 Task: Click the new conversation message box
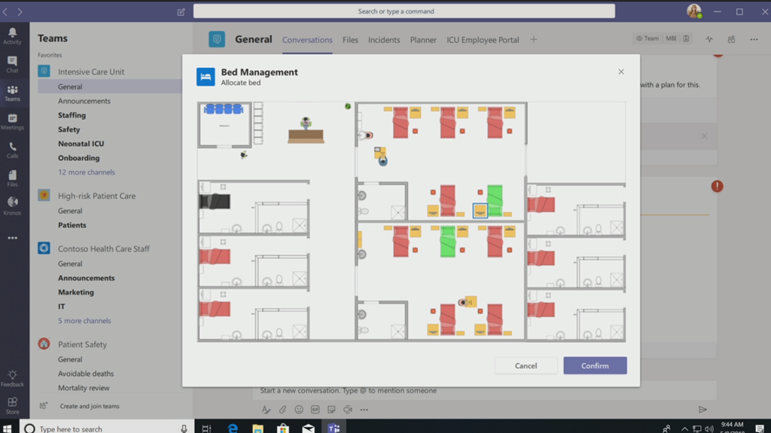pos(484,391)
